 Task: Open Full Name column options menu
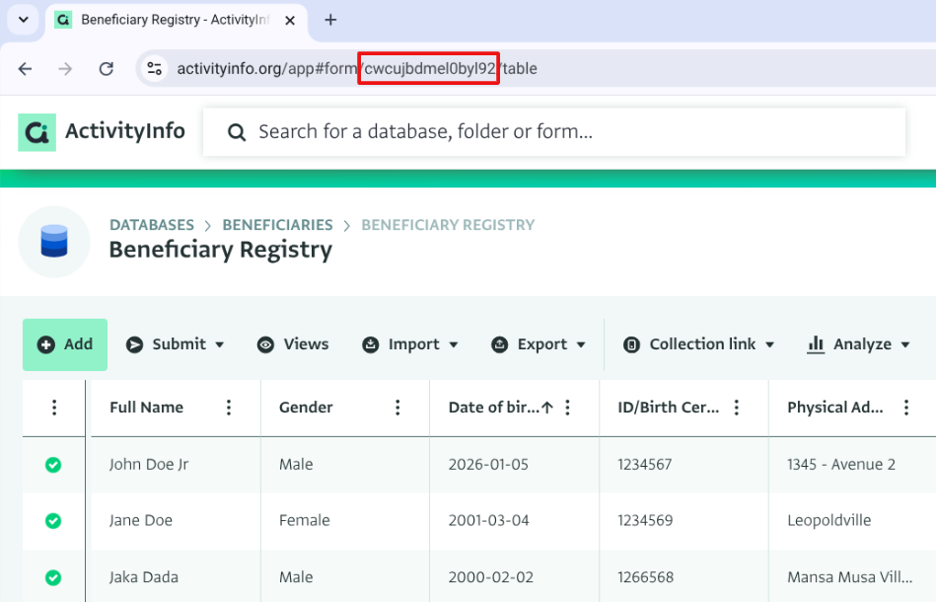(229, 408)
